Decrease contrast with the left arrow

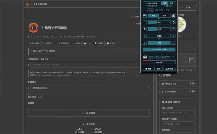click(145, 29)
